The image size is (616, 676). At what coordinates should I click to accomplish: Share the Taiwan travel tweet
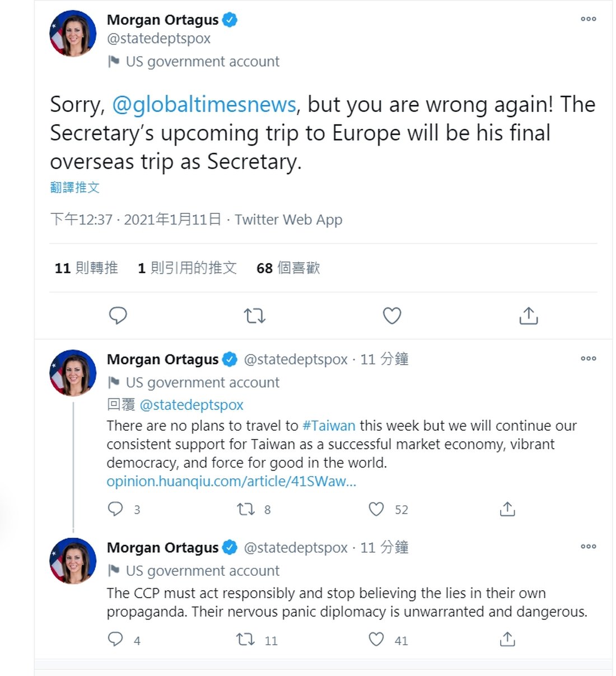507,509
